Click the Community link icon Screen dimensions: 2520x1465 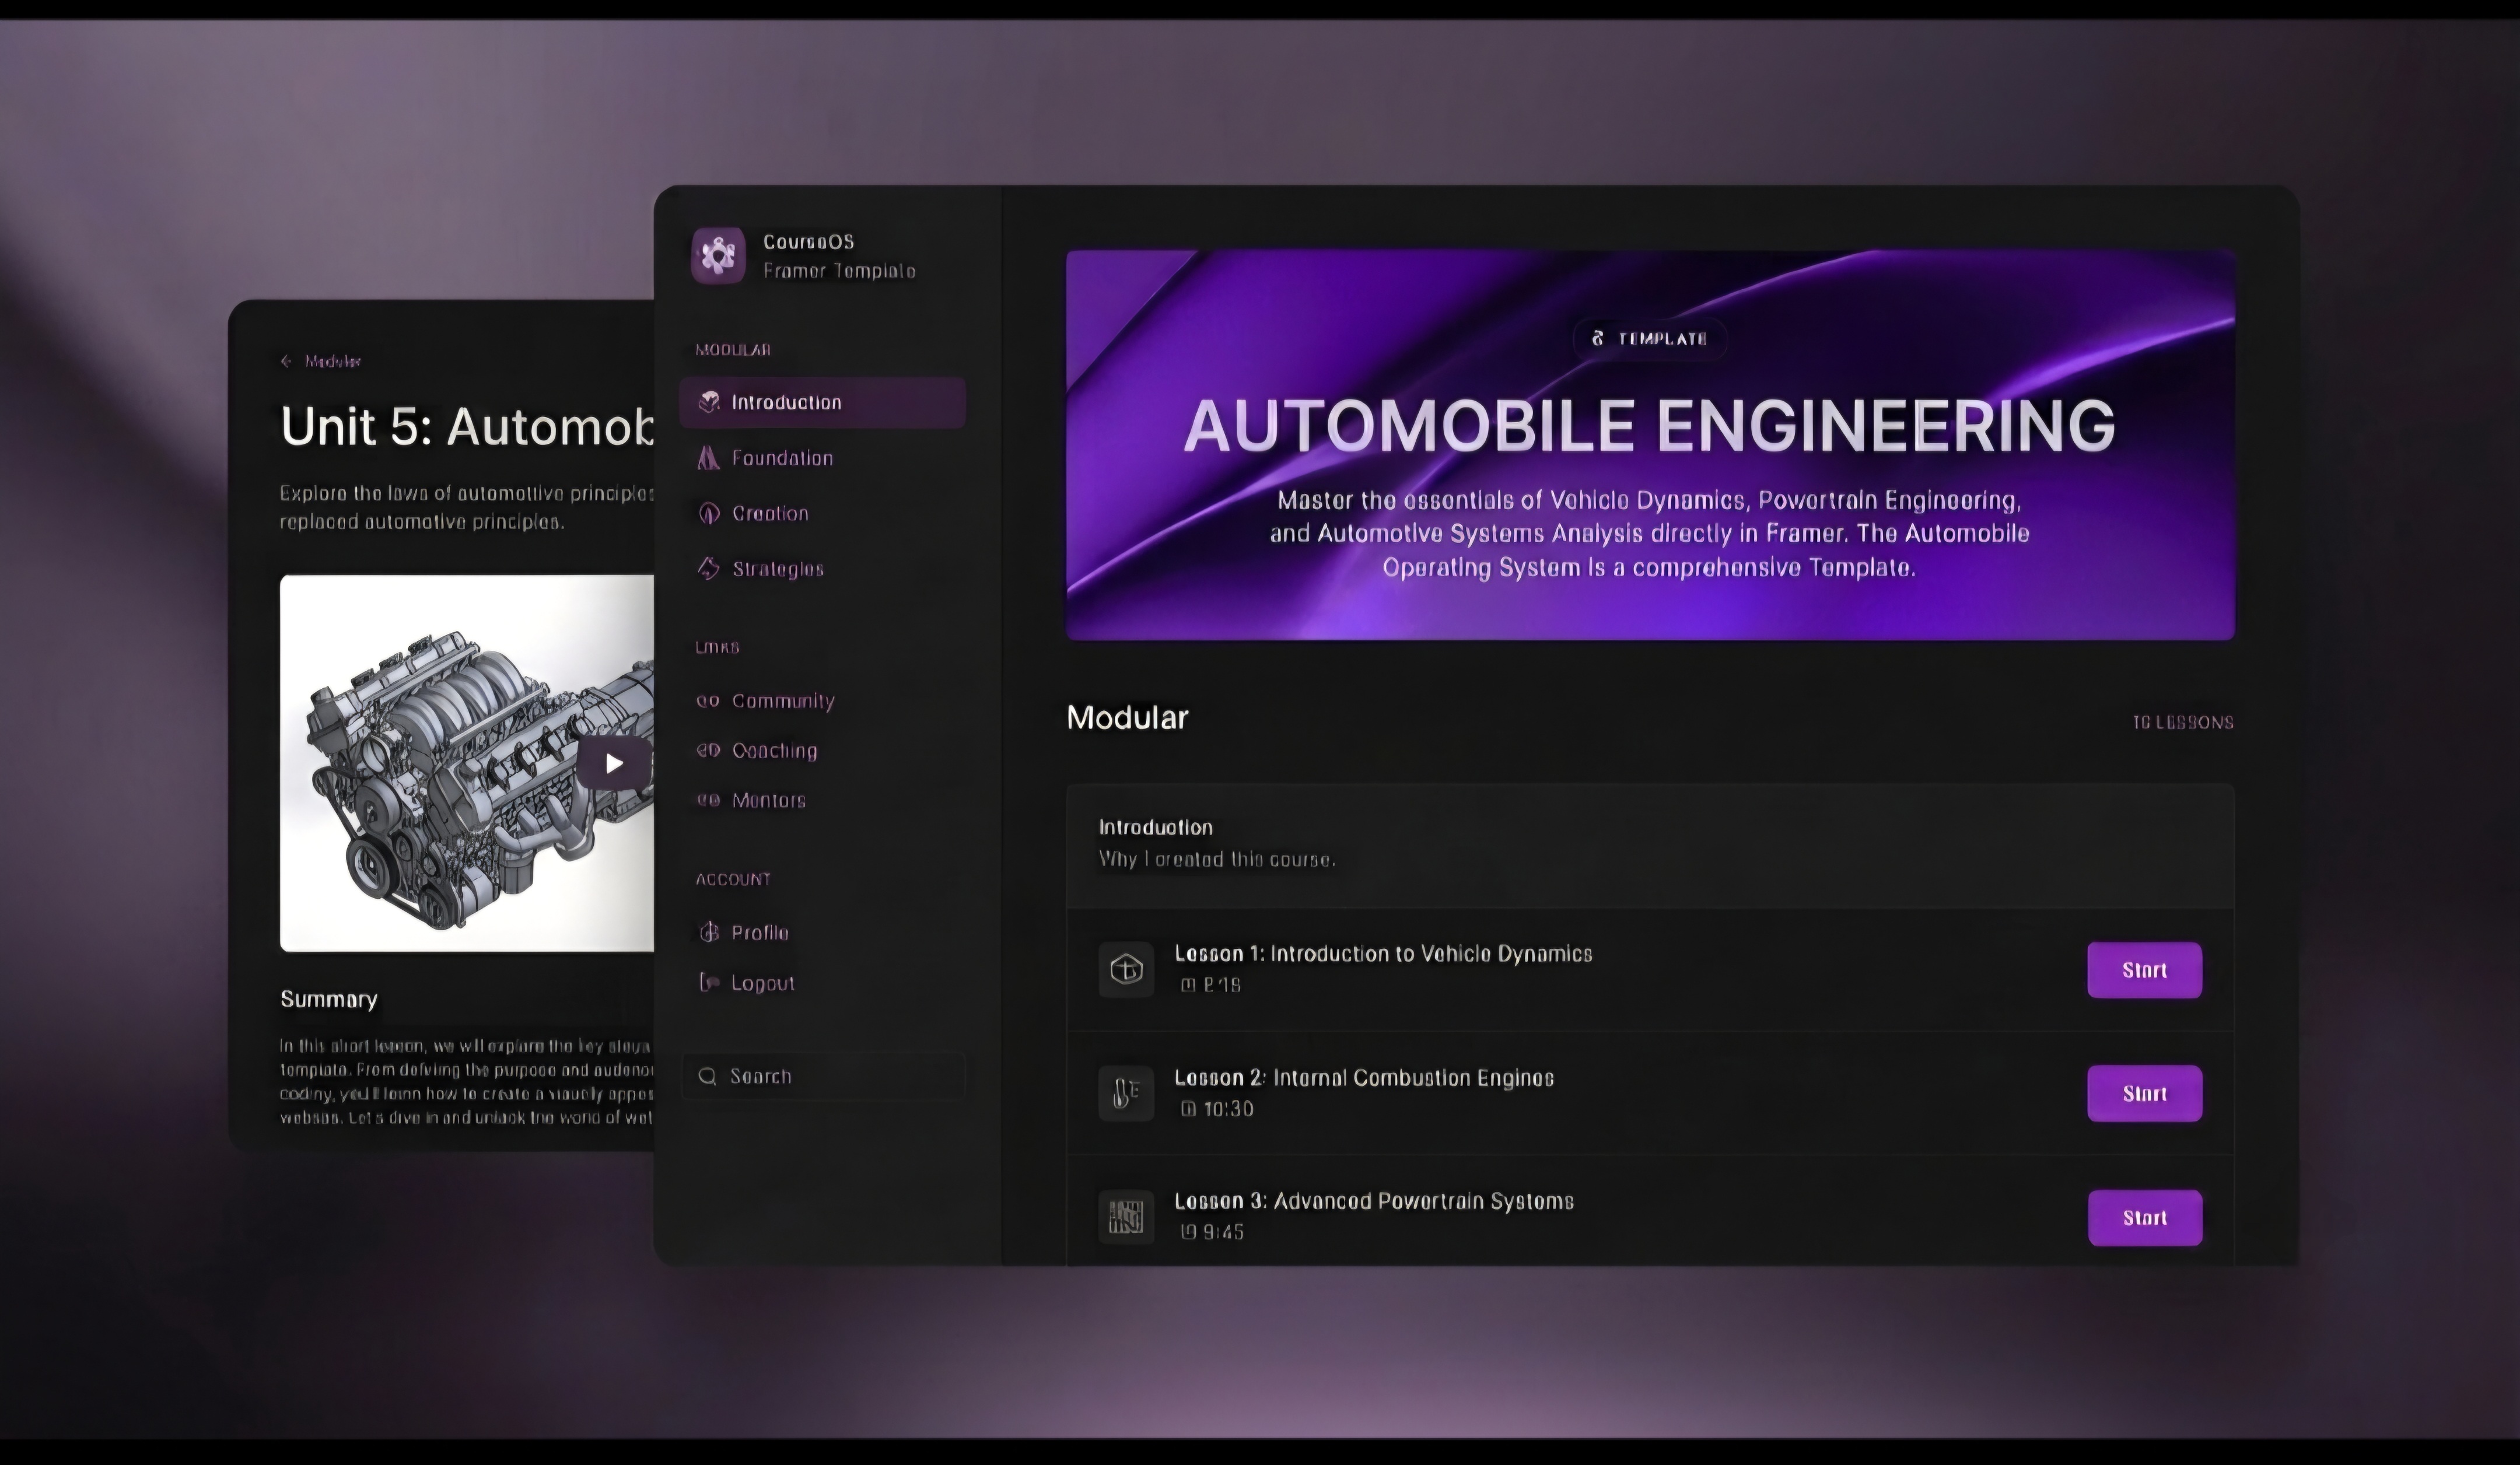[708, 701]
